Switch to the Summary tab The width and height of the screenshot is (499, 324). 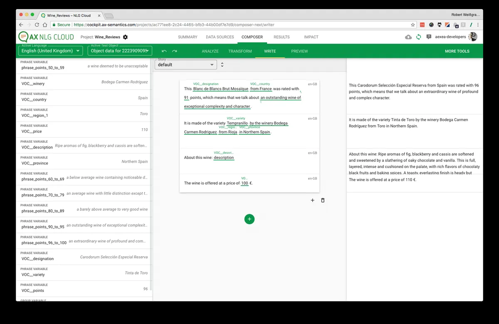[x=188, y=37]
